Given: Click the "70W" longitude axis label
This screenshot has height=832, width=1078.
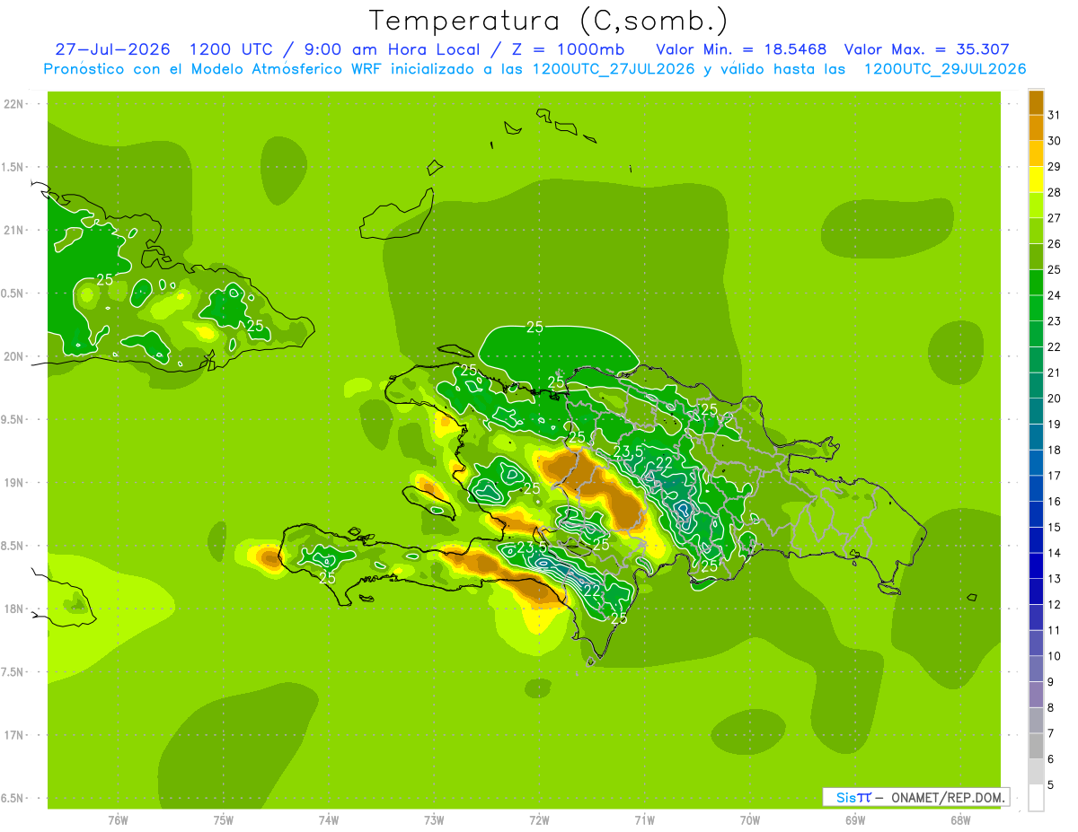Looking at the screenshot, I should coord(750,820).
